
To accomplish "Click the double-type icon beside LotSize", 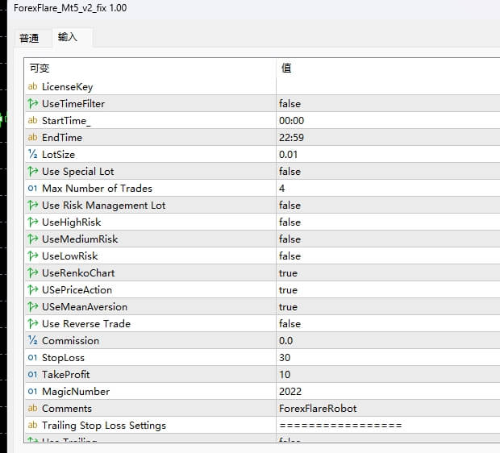I will tap(33, 155).
